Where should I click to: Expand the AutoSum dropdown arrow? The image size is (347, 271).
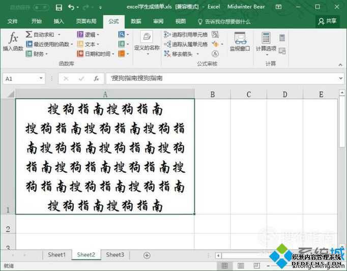click(x=59, y=35)
